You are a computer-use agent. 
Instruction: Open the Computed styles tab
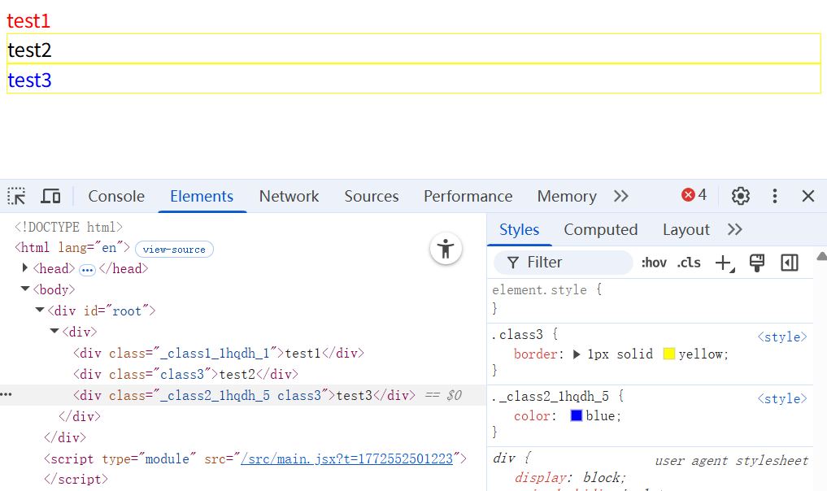(600, 230)
